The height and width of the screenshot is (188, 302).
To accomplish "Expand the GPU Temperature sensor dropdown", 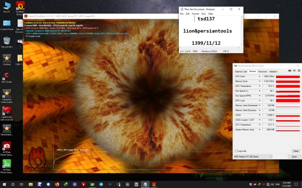I will 260,86.
